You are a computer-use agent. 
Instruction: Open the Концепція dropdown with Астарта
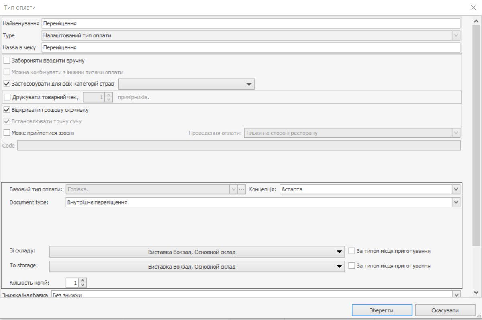coord(456,189)
